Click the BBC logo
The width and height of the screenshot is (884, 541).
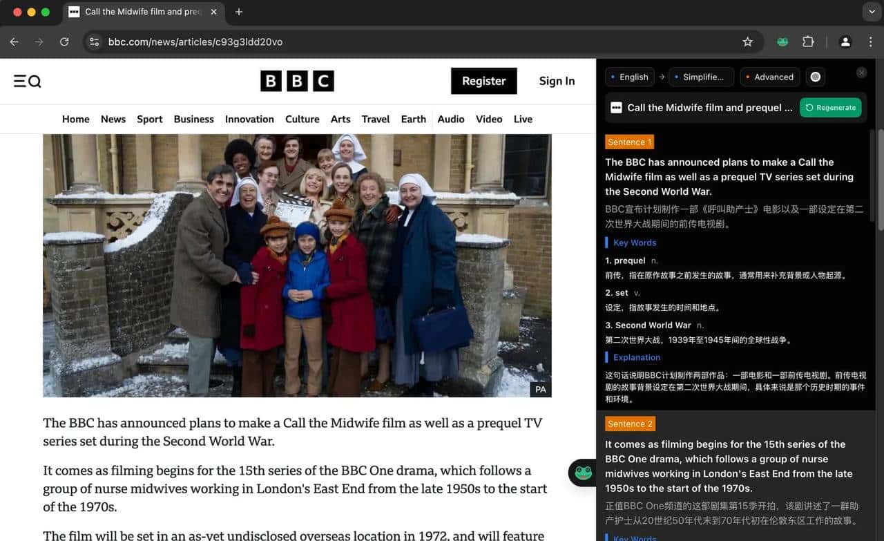coord(297,81)
